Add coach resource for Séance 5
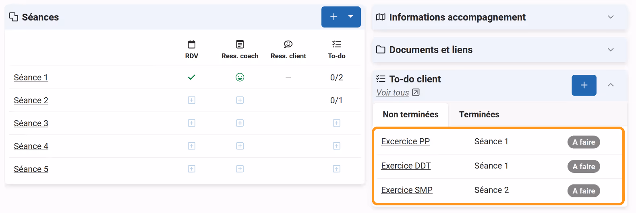Image resolution: width=636 pixels, height=213 pixels. coord(240,169)
